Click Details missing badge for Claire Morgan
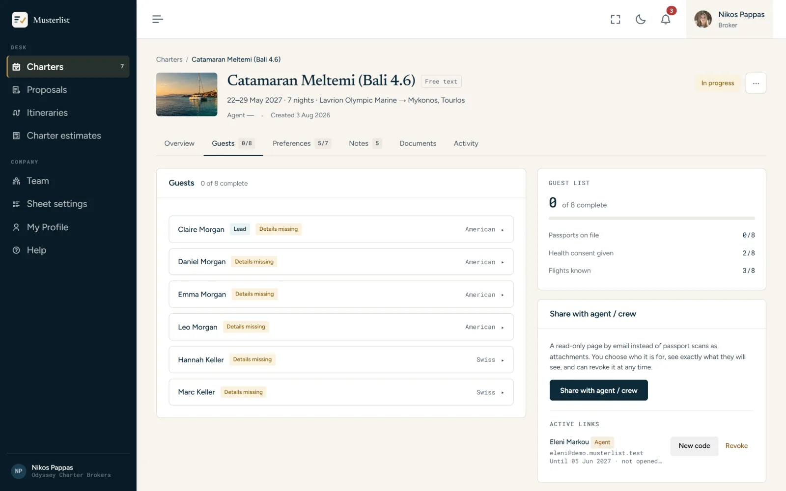This screenshot has width=786, height=491. [279, 229]
